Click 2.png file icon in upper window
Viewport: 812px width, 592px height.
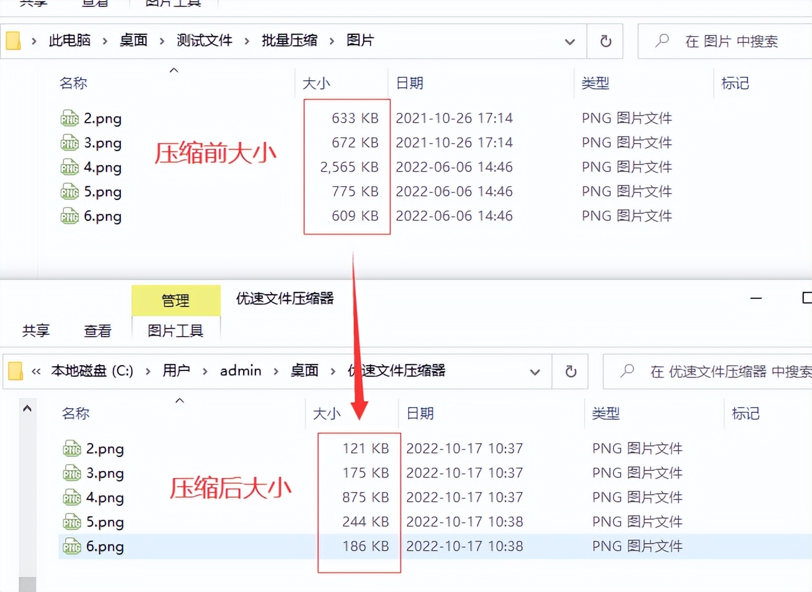[70, 119]
